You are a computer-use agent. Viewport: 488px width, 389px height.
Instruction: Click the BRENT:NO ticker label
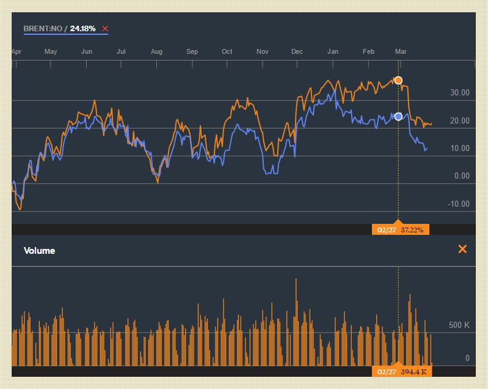click(43, 29)
